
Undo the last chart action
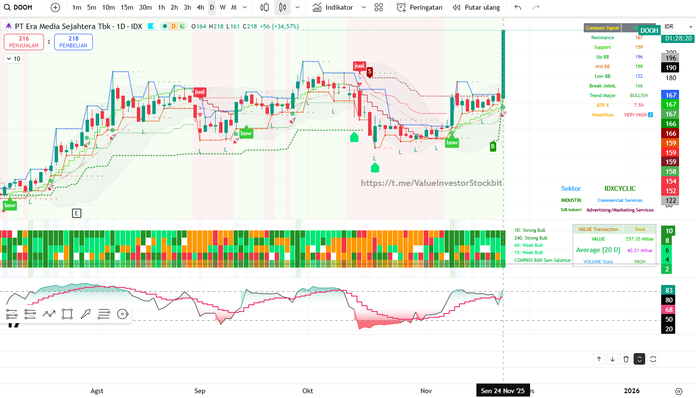(x=518, y=7)
